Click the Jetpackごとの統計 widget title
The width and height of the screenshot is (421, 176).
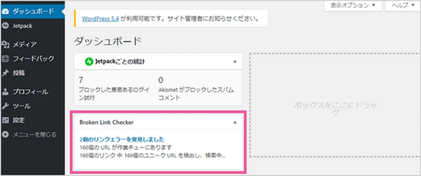(120, 62)
